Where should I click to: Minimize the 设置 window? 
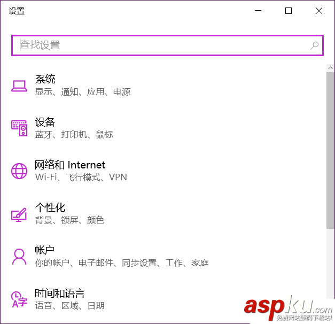click(258, 11)
